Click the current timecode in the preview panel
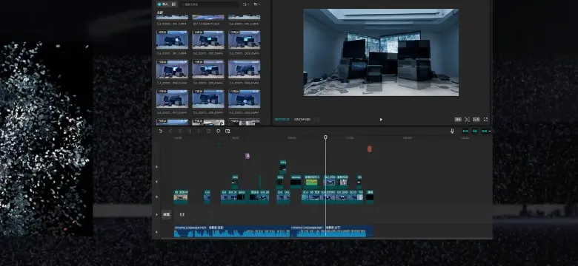The image size is (578, 266). [282, 120]
